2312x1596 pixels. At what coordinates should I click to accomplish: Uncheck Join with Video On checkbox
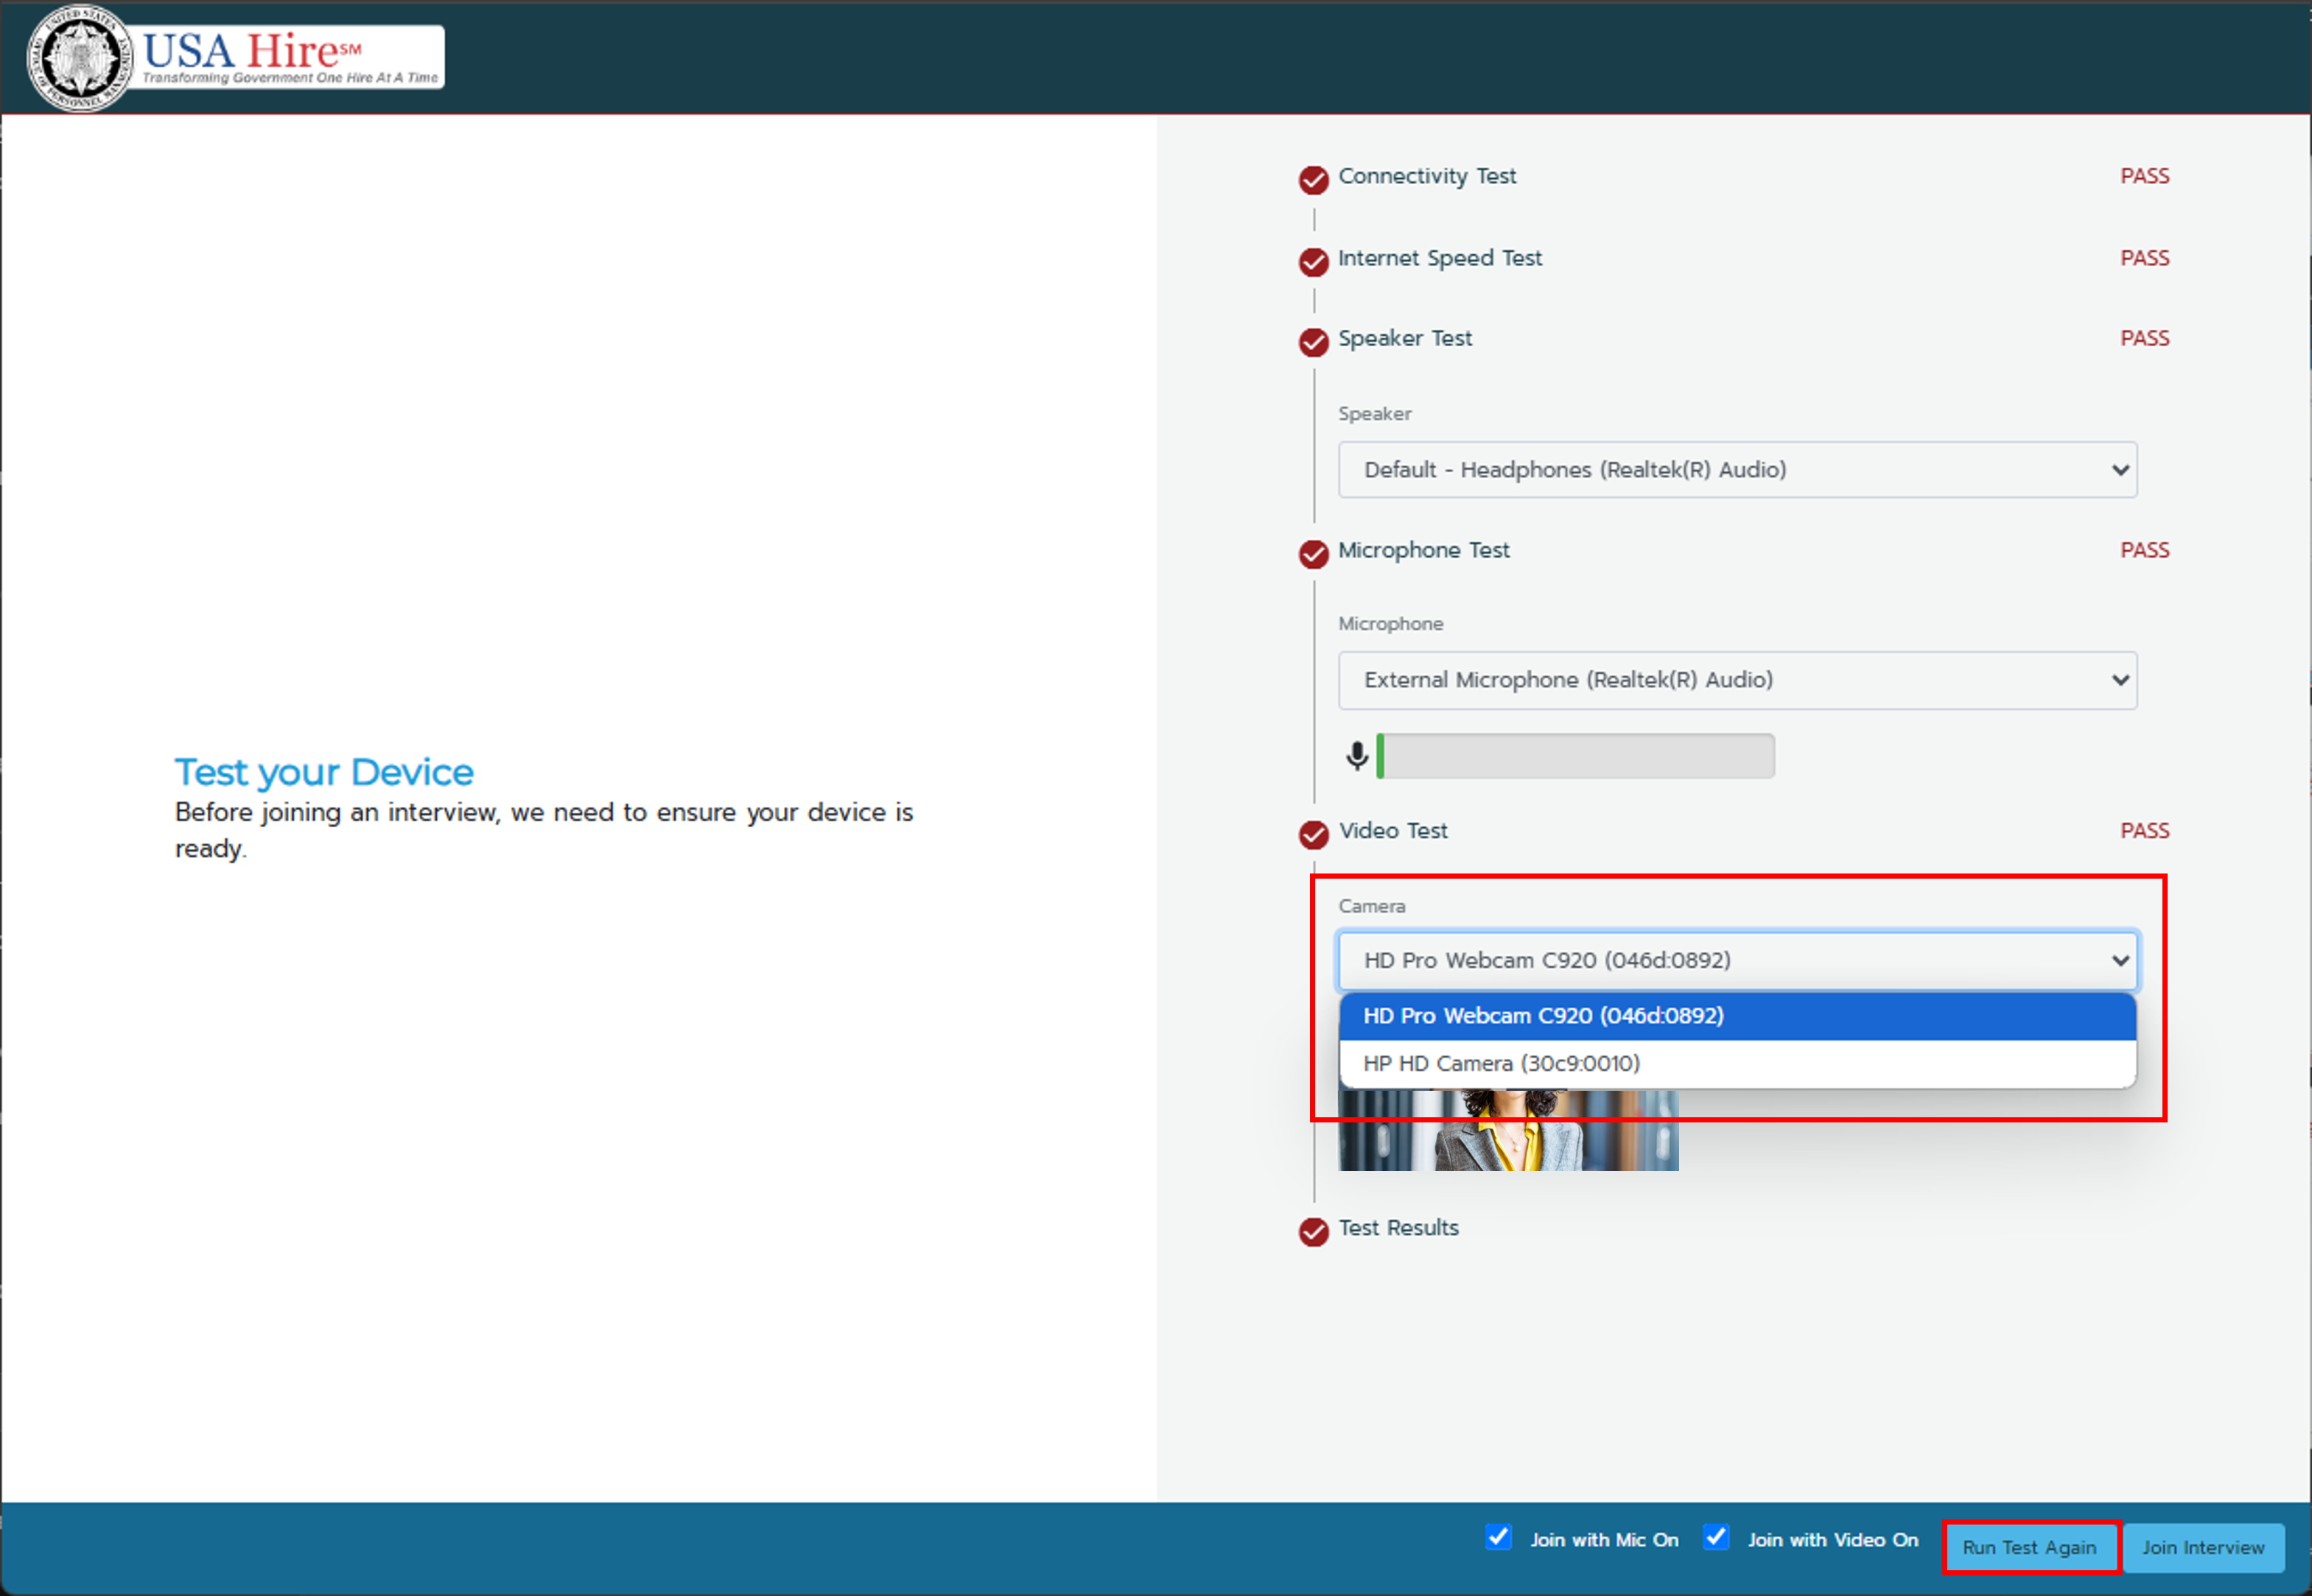click(x=1716, y=1537)
